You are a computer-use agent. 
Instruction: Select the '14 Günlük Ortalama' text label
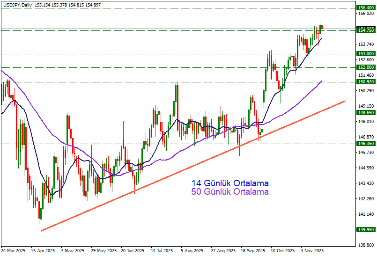point(230,183)
